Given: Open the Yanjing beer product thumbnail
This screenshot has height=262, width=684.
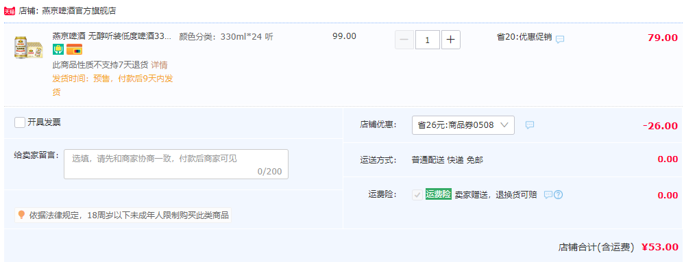Looking at the screenshot, I should tap(29, 47).
